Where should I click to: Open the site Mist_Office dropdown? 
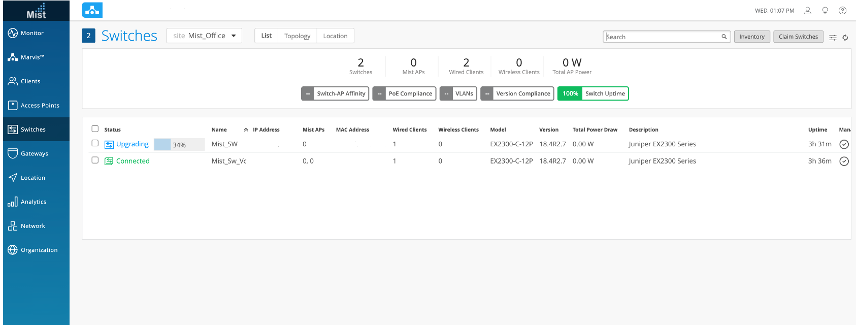(204, 36)
